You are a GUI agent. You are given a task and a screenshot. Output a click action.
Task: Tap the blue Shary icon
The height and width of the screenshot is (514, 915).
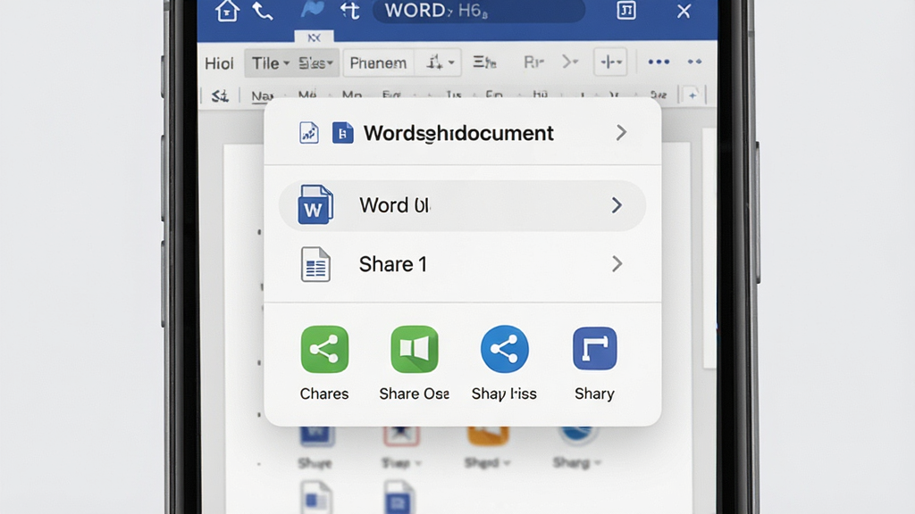click(594, 349)
